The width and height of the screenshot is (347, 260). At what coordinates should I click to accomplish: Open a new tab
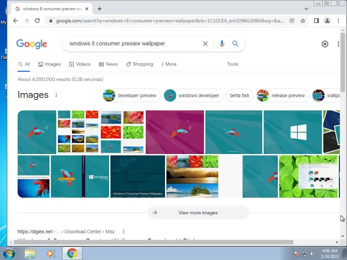pos(100,9)
